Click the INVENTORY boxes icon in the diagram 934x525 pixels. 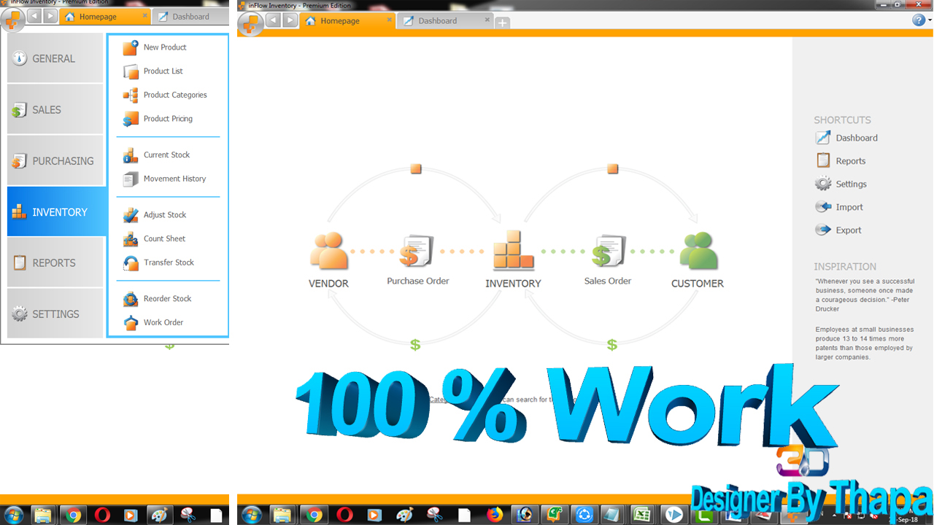513,251
